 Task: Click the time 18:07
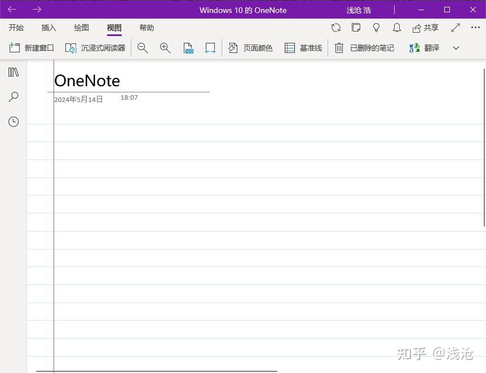point(129,97)
